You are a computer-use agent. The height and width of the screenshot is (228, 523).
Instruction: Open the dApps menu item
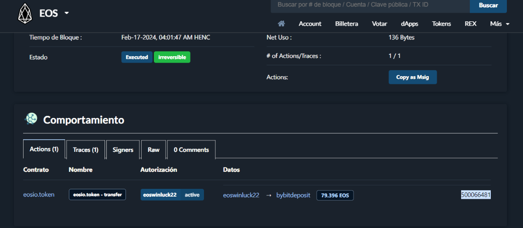tap(409, 23)
